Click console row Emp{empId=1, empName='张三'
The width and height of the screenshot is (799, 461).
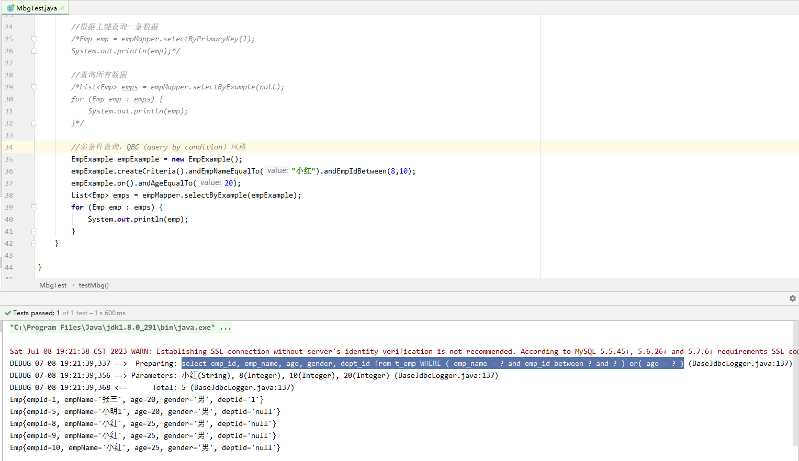137,399
